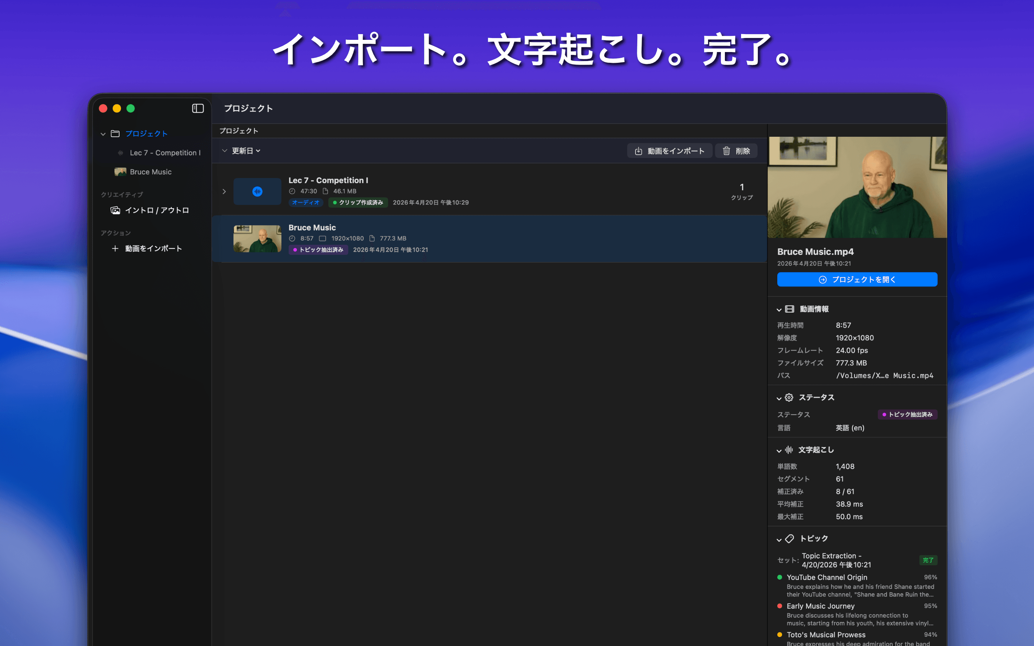This screenshot has height=646, width=1034.
Task: Click the blue audio icon thumbnail of Lec 7
Action: coord(257,191)
